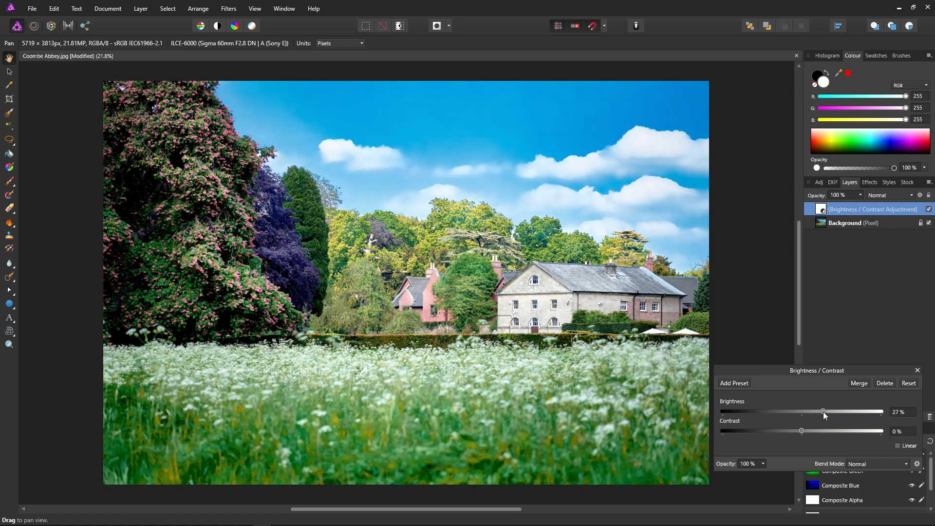Switch to the Swatches tab
The width and height of the screenshot is (935, 526).
(x=877, y=56)
